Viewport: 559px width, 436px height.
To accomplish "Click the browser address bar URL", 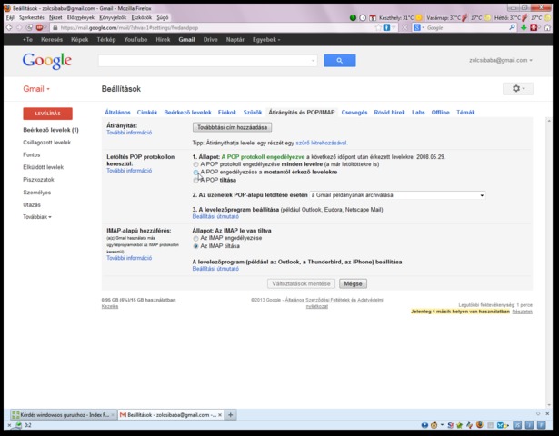I will pyautogui.click(x=129, y=28).
